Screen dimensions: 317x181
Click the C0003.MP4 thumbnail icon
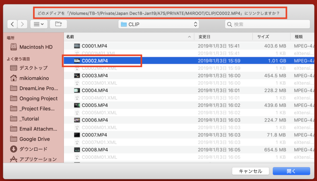pyautogui.click(x=77, y=76)
